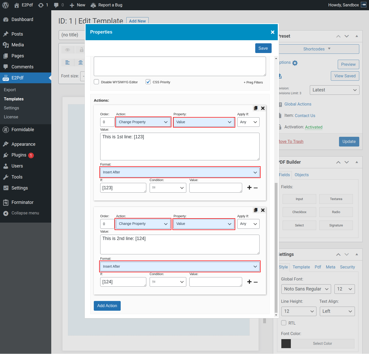Save the properties dialog
369x354 pixels.
[263, 48]
